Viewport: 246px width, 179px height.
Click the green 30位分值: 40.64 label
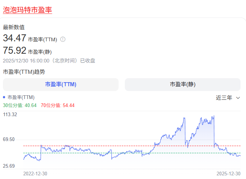point(20,105)
